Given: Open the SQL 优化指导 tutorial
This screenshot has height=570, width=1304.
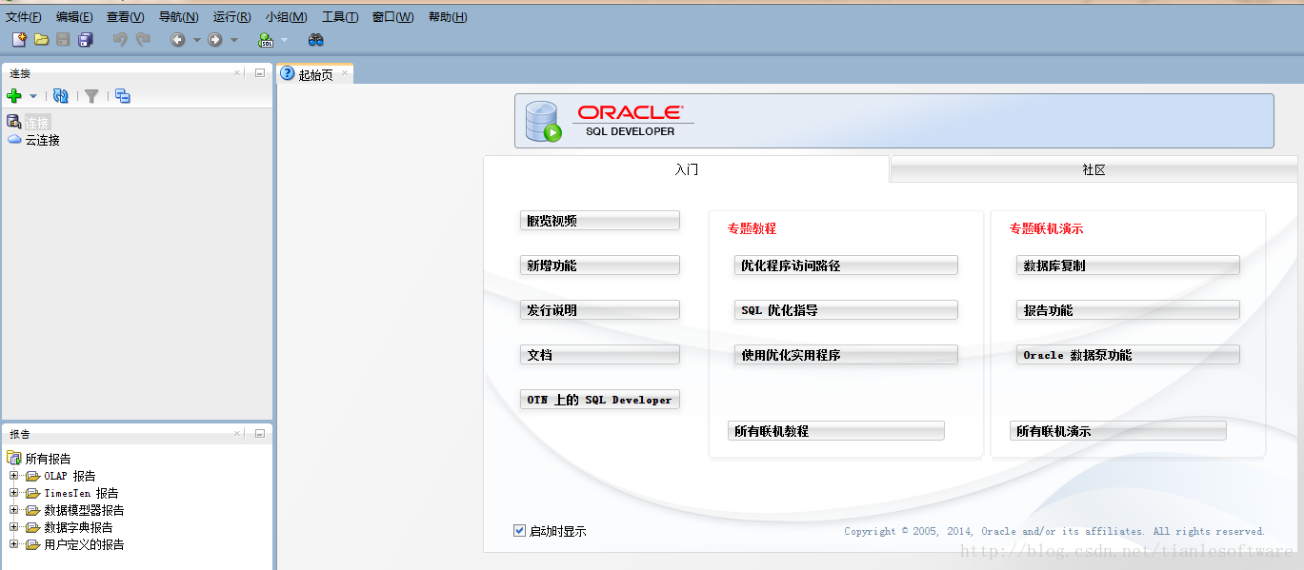Looking at the screenshot, I should tap(846, 310).
